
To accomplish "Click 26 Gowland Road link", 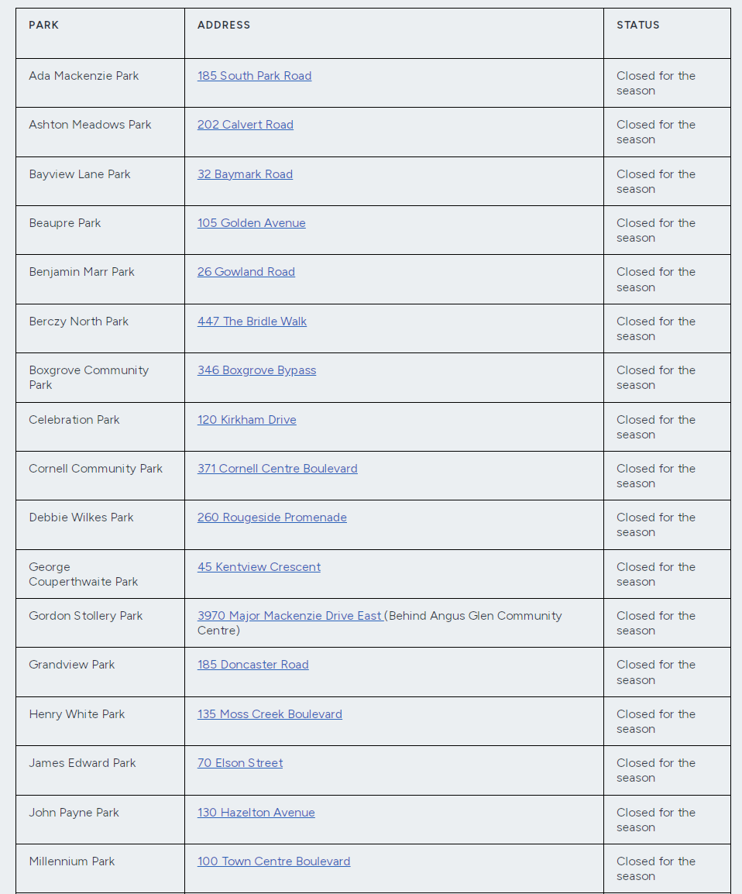I will click(246, 272).
